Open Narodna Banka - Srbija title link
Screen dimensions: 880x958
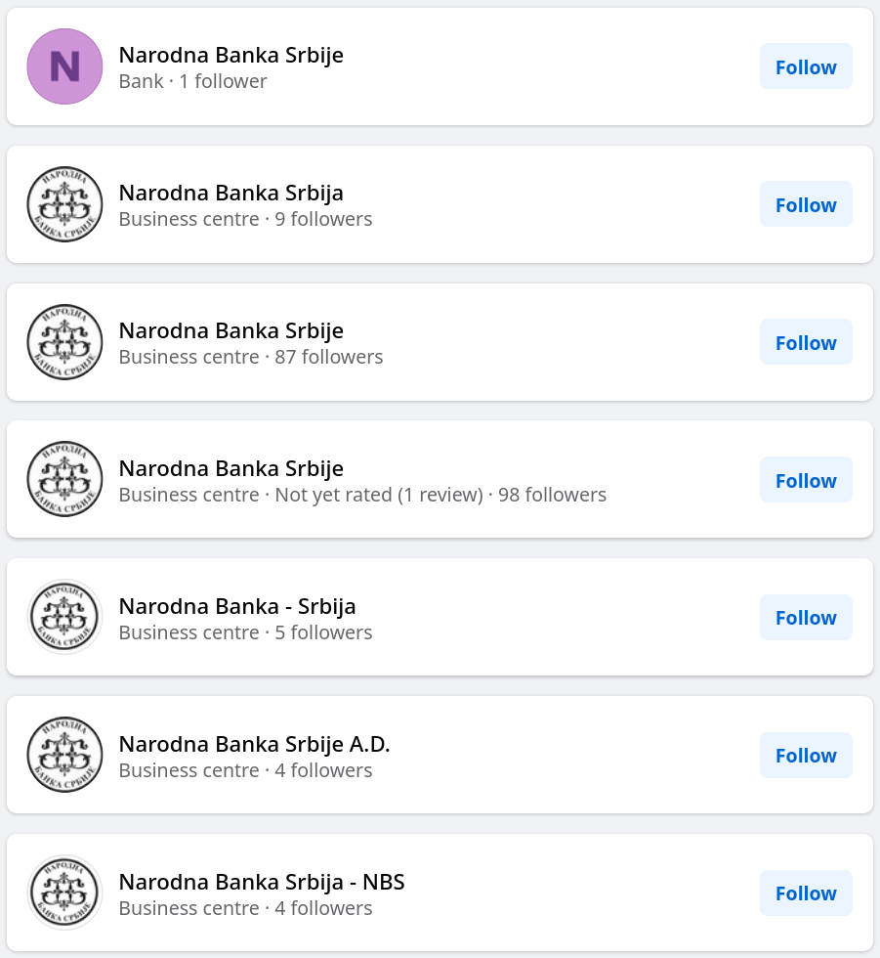click(x=237, y=607)
